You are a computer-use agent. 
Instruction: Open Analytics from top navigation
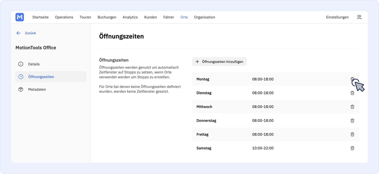pyautogui.click(x=130, y=17)
